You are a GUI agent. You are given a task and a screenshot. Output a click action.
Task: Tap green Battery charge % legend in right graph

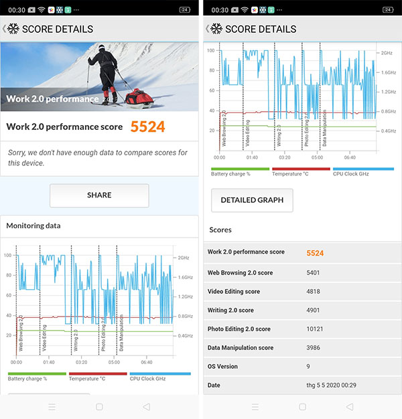tap(240, 172)
